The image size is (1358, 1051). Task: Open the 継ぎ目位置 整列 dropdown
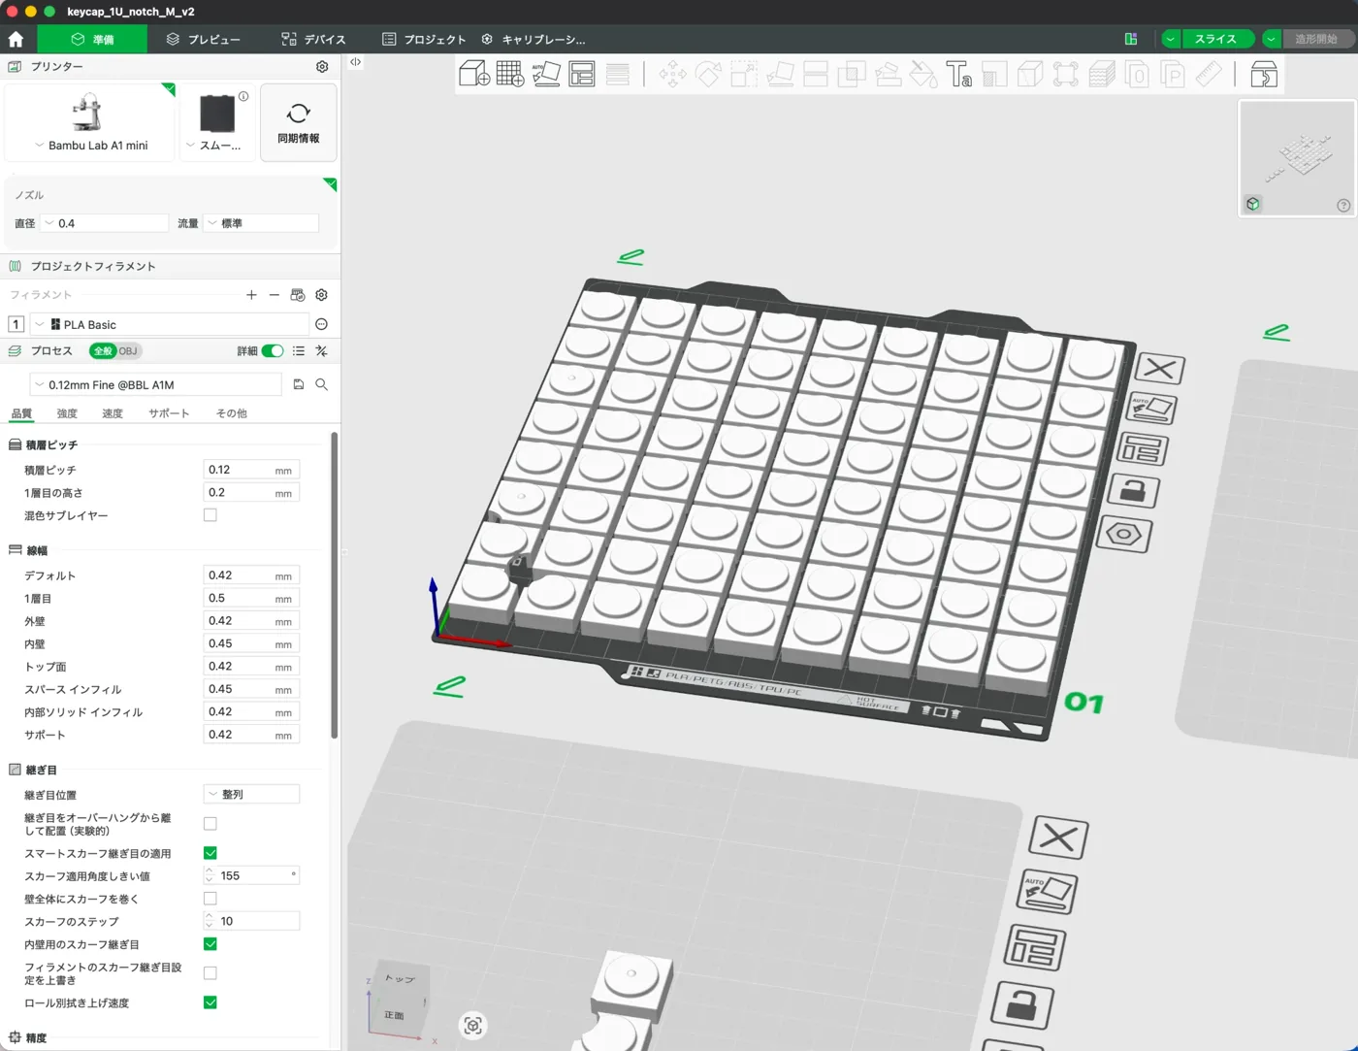[251, 794]
